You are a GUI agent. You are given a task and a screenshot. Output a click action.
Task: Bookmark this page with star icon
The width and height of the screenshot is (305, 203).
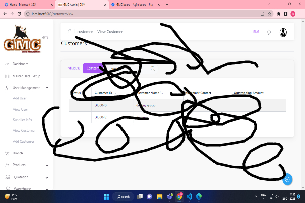(268, 14)
